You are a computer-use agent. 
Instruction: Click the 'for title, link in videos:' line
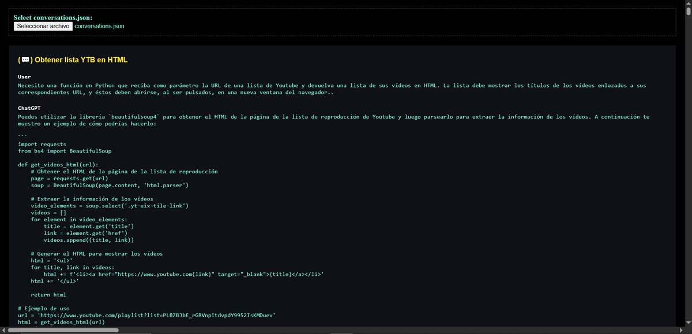(73, 267)
